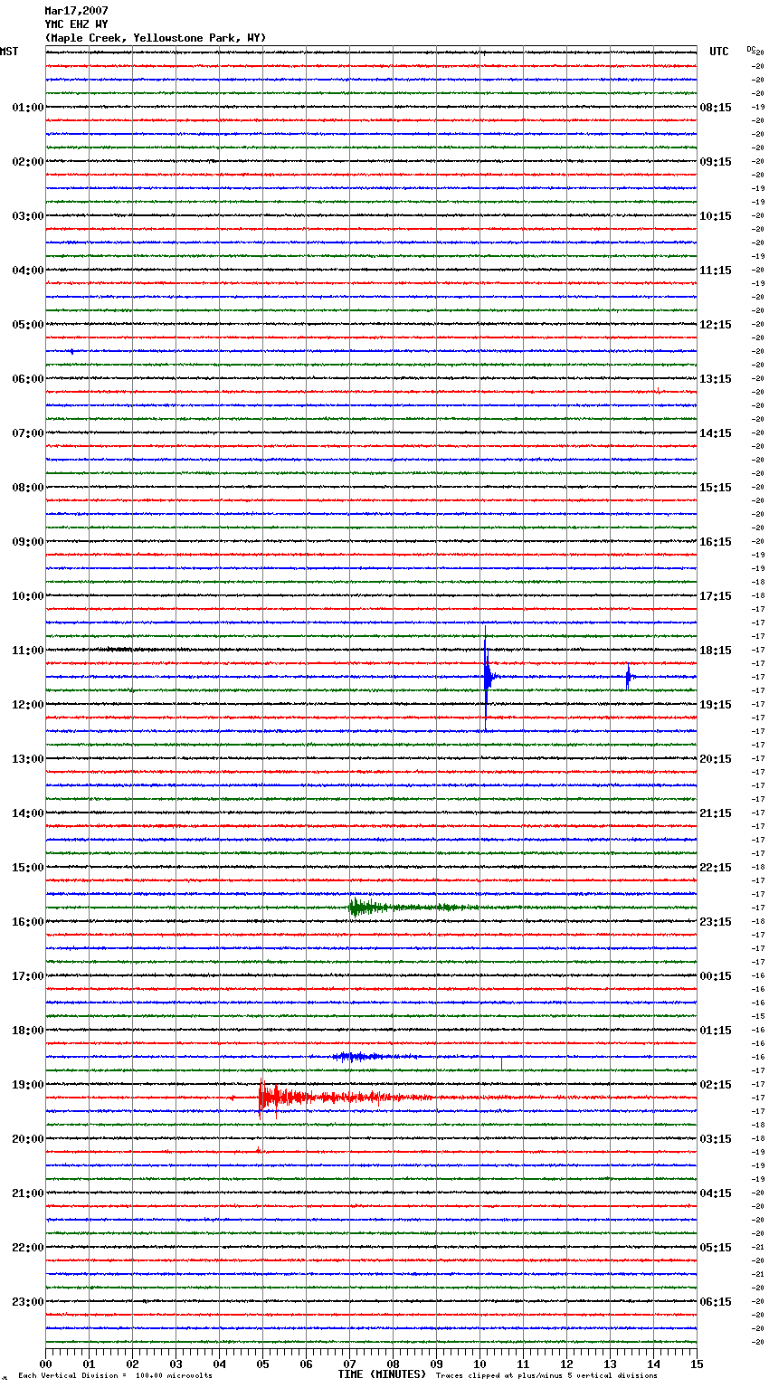Click minute tick label '10' on bottom axis
This screenshot has width=769, height=1388.
tap(479, 1364)
